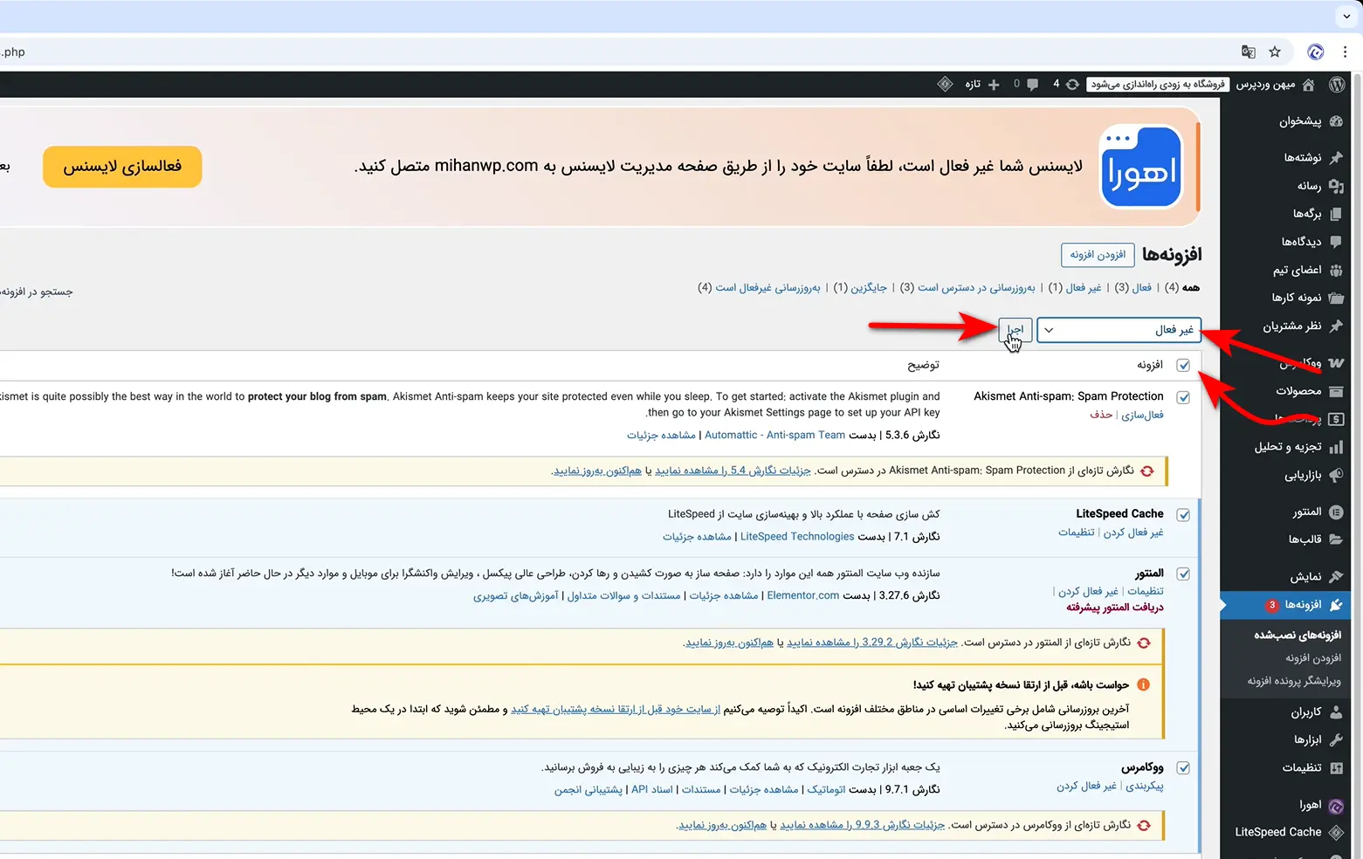Image resolution: width=1363 pixels, height=859 pixels.
Task: Filter plugins by غیر فعال status
Action: [x=1084, y=287]
